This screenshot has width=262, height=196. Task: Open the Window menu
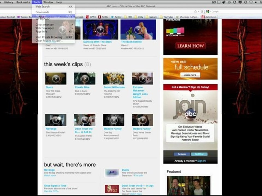(48, 2)
